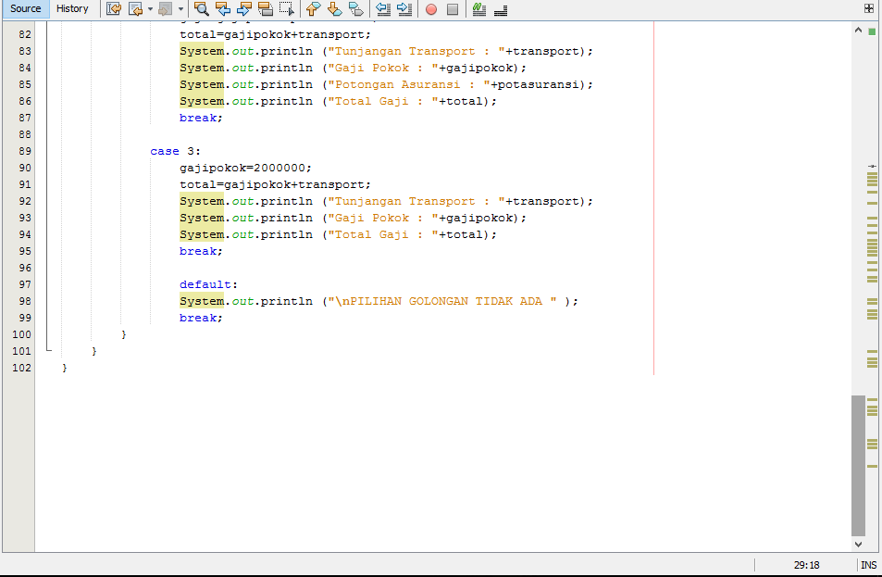Start macro recording with the red circle
Image resolution: width=882 pixels, height=577 pixels.
(431, 9)
